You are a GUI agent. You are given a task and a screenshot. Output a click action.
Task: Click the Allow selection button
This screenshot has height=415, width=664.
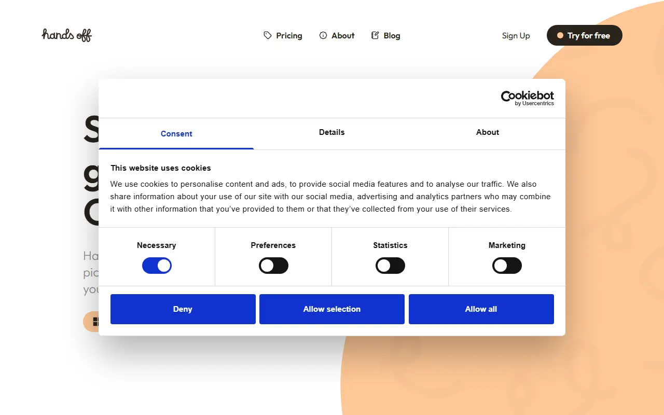332,309
